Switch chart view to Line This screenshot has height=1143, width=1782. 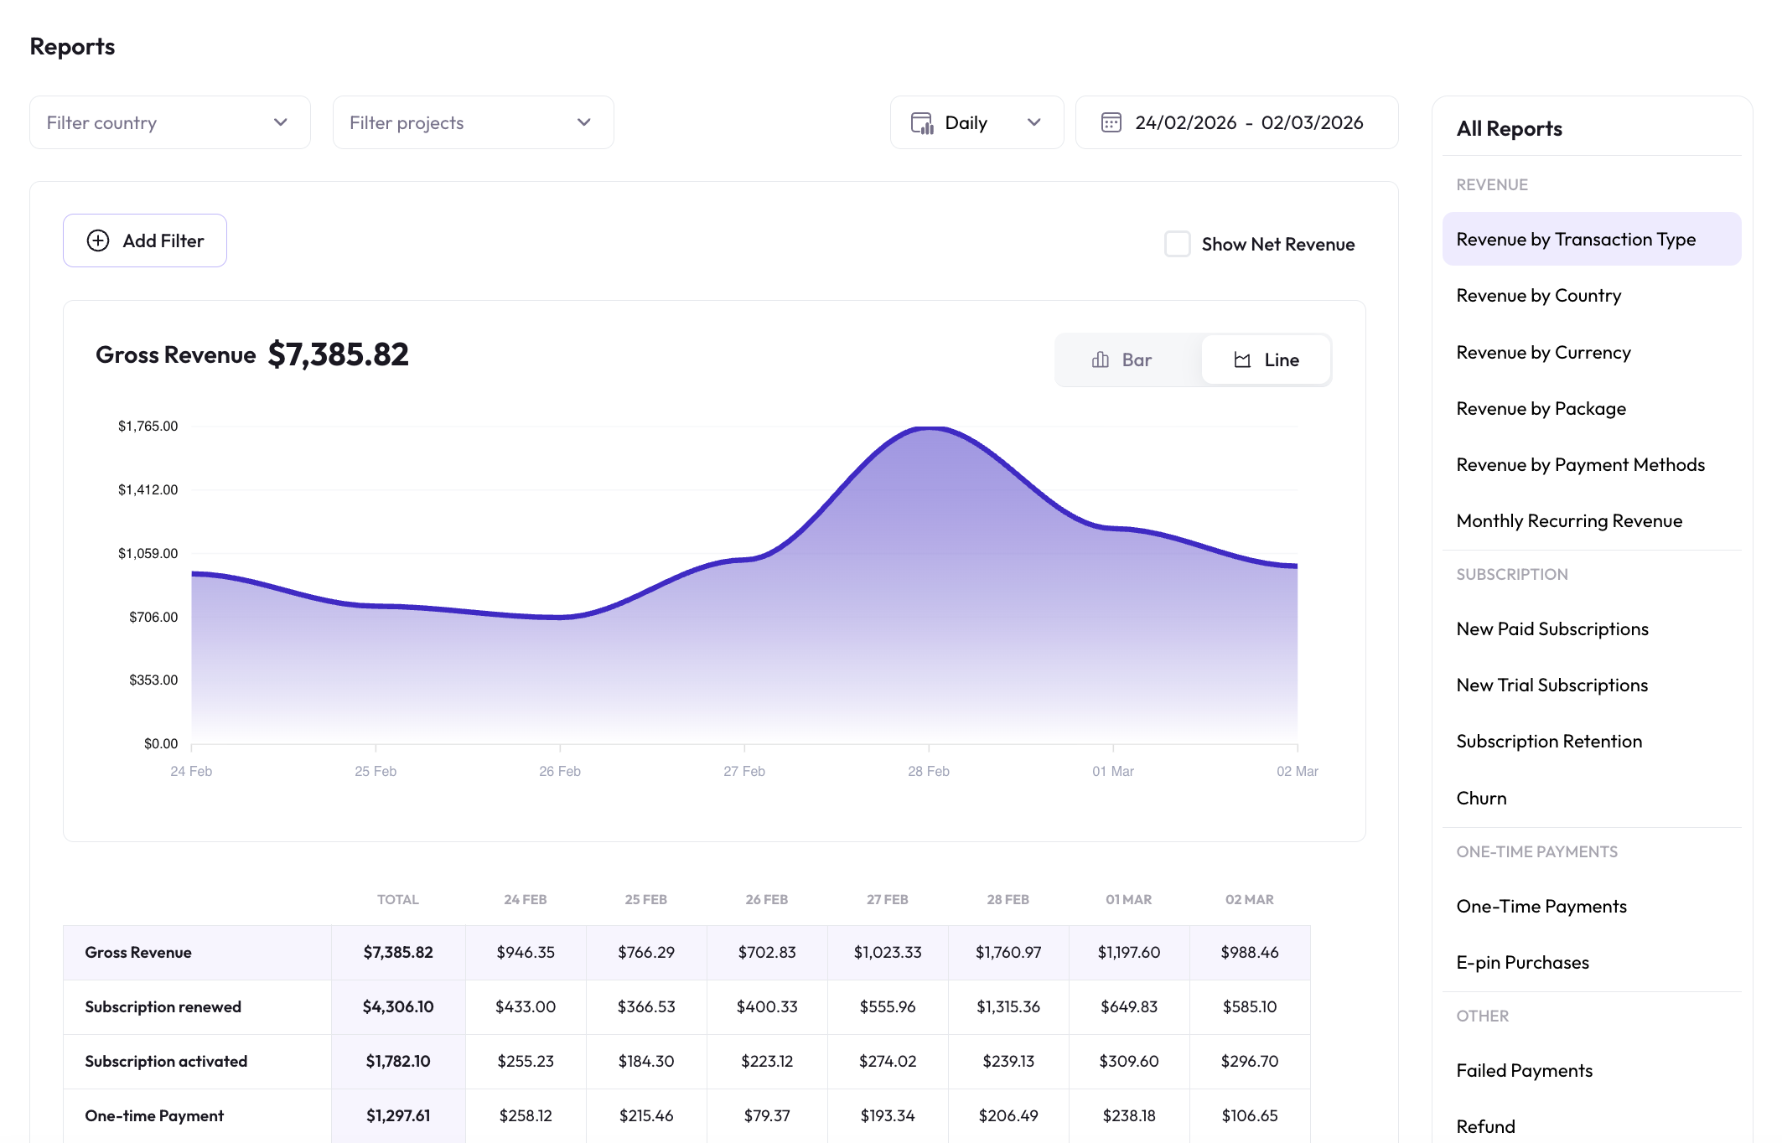1266,359
